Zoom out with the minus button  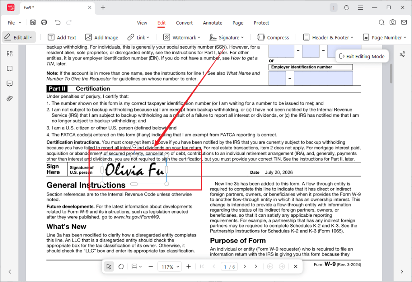click(x=150, y=266)
